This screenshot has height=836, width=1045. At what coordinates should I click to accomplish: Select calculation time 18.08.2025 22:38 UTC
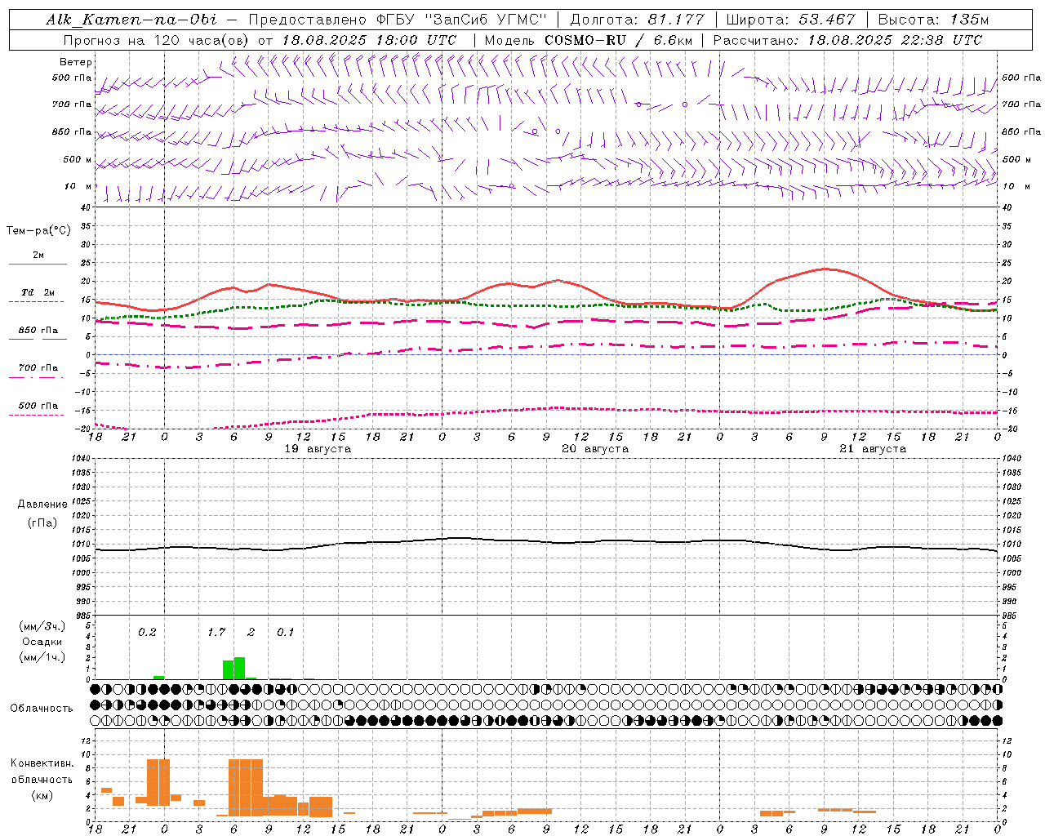coord(895,40)
